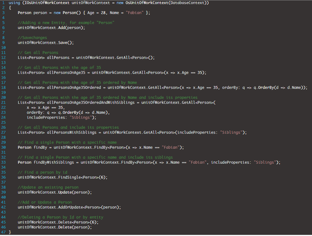Click the comment on line 14 about age 35
Viewport: 312px width, 236px height.
point(59,68)
